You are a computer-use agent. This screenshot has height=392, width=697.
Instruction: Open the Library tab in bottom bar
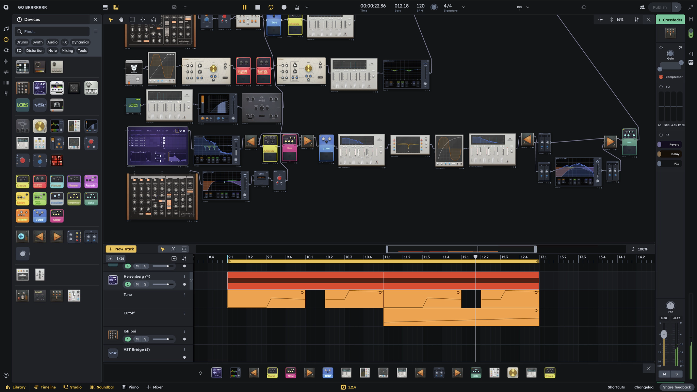[x=16, y=387]
